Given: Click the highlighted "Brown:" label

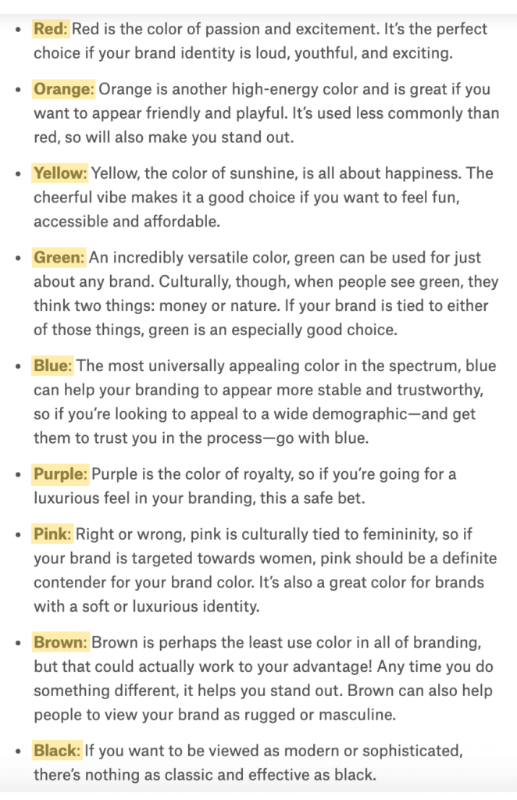Looking at the screenshot, I should [x=61, y=642].
